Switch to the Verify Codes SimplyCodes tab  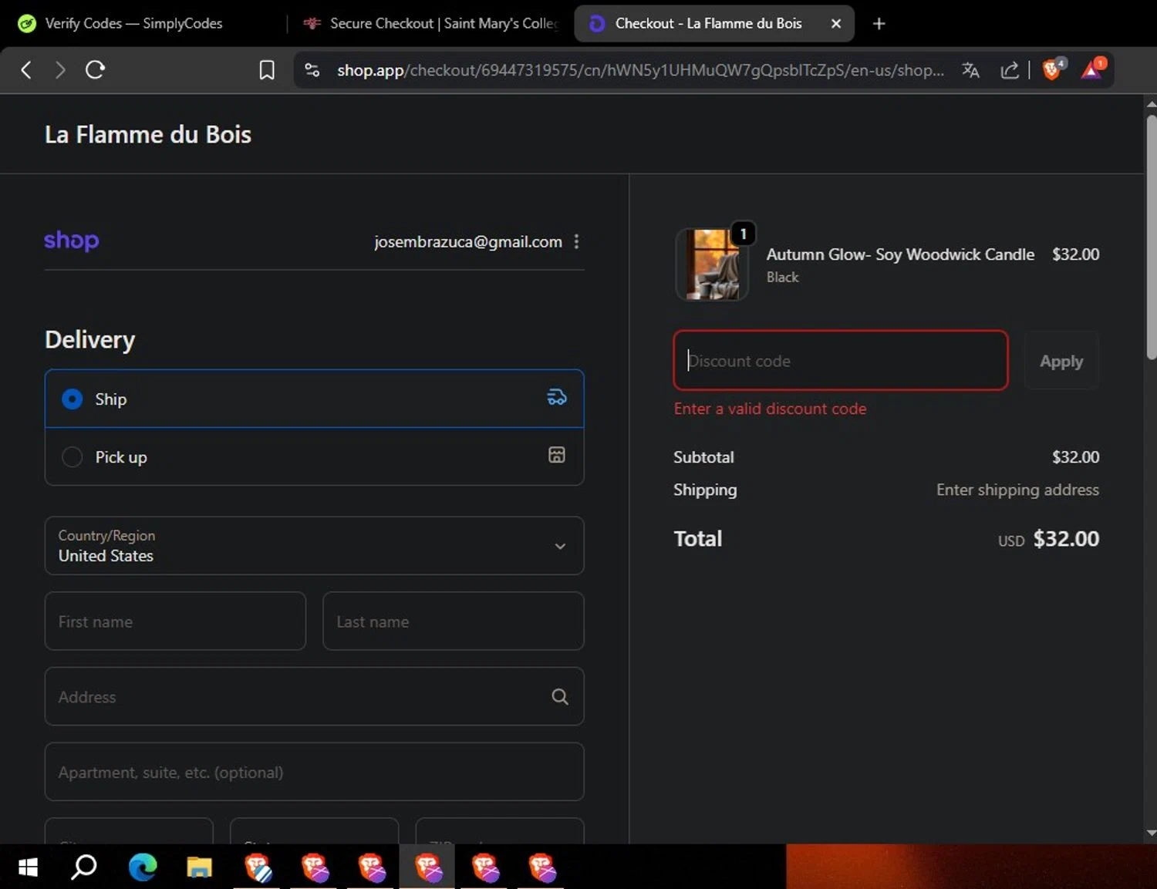pyautogui.click(x=133, y=23)
